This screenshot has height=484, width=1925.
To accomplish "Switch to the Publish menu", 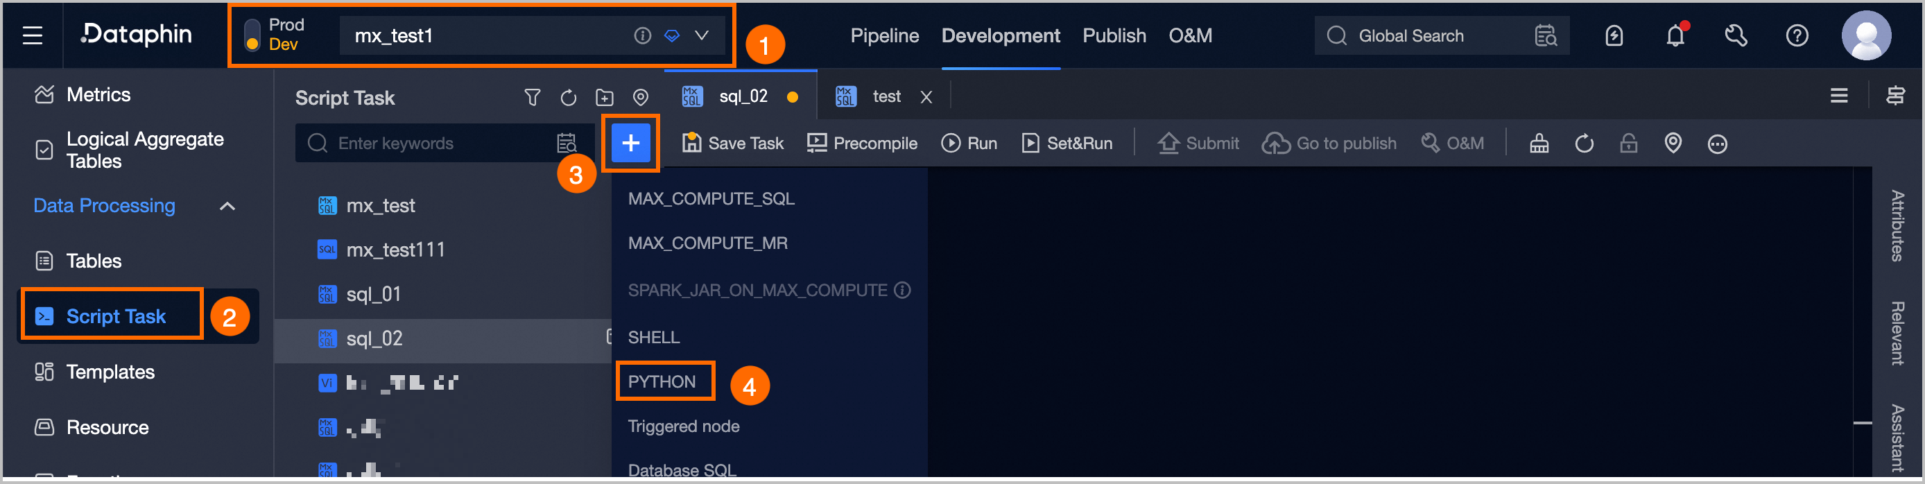I will pyautogui.click(x=1114, y=35).
